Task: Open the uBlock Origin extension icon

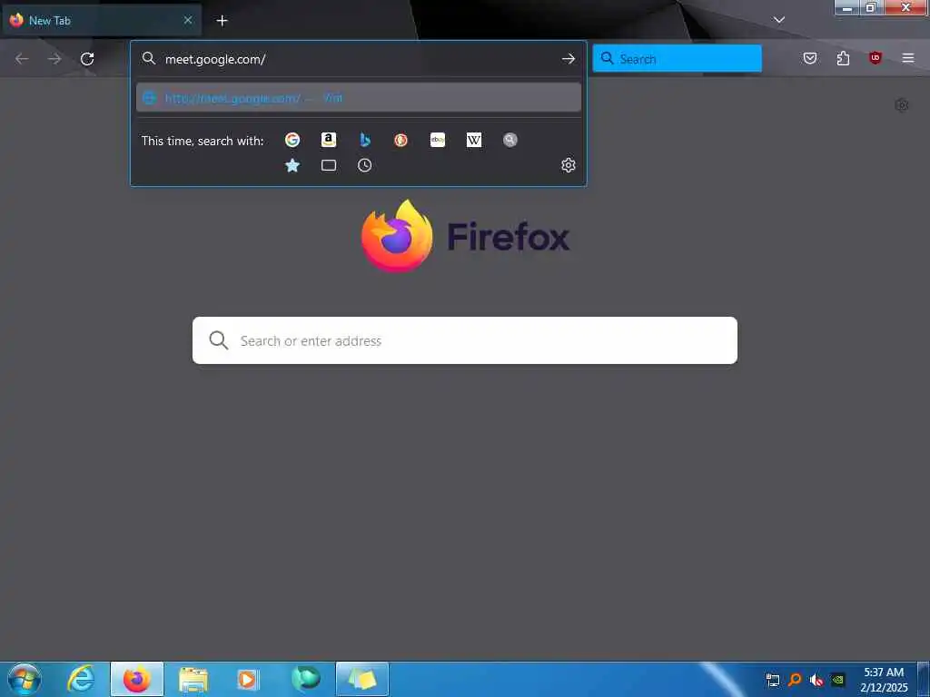Action: [x=876, y=58]
